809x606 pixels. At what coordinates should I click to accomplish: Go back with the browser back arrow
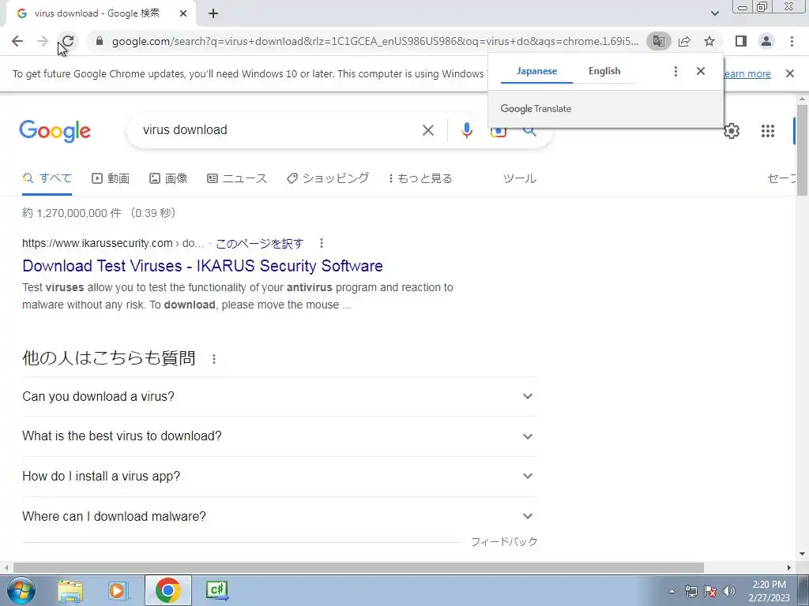pos(17,41)
